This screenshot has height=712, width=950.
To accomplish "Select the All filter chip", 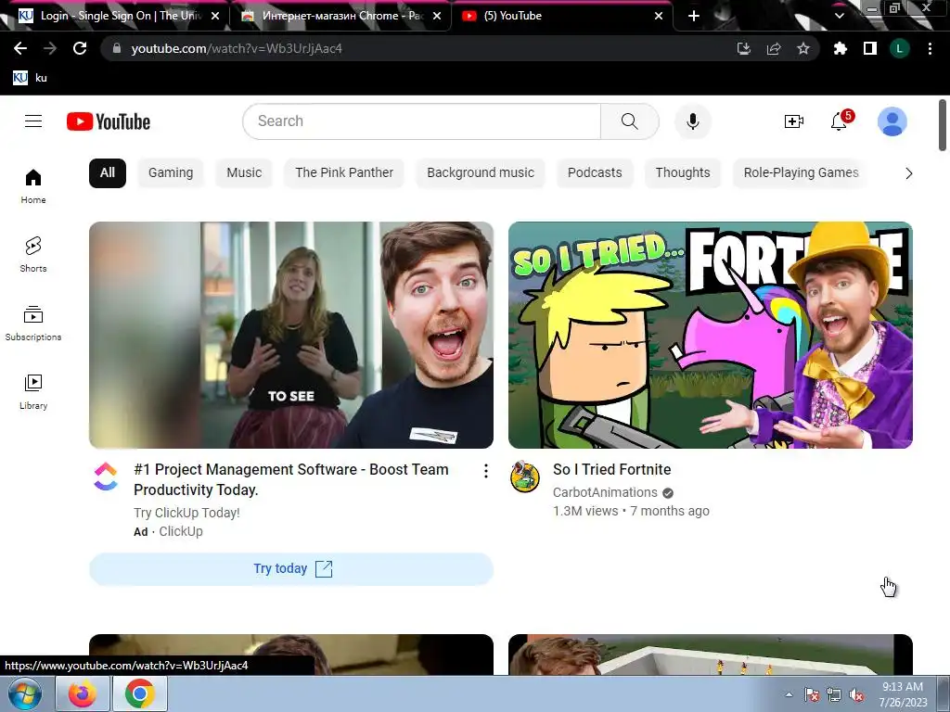I will [108, 173].
